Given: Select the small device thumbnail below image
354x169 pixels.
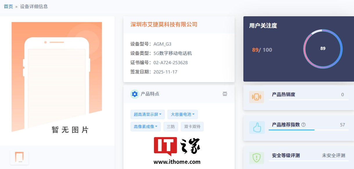Looking at the screenshot, I should [x=19, y=157].
